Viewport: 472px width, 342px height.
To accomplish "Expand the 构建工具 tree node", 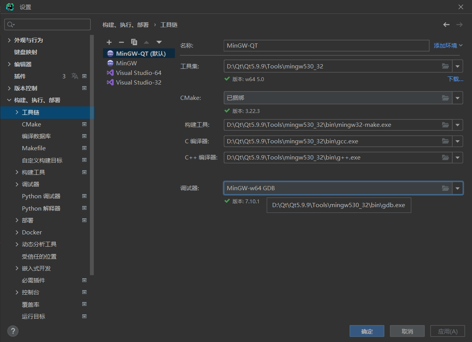I will point(17,172).
